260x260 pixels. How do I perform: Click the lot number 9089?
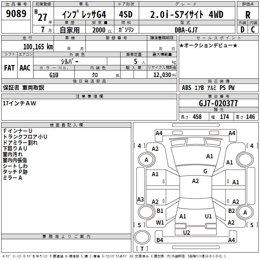(16, 14)
